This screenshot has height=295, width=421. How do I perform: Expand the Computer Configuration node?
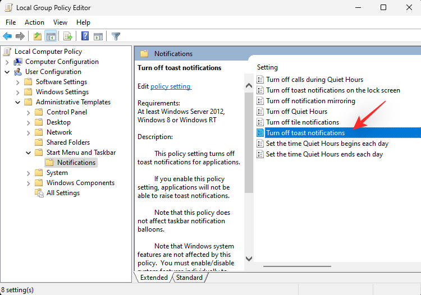pos(7,62)
